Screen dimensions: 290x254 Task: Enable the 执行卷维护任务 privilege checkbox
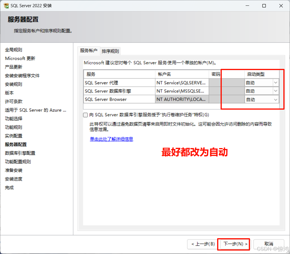tap(86, 115)
